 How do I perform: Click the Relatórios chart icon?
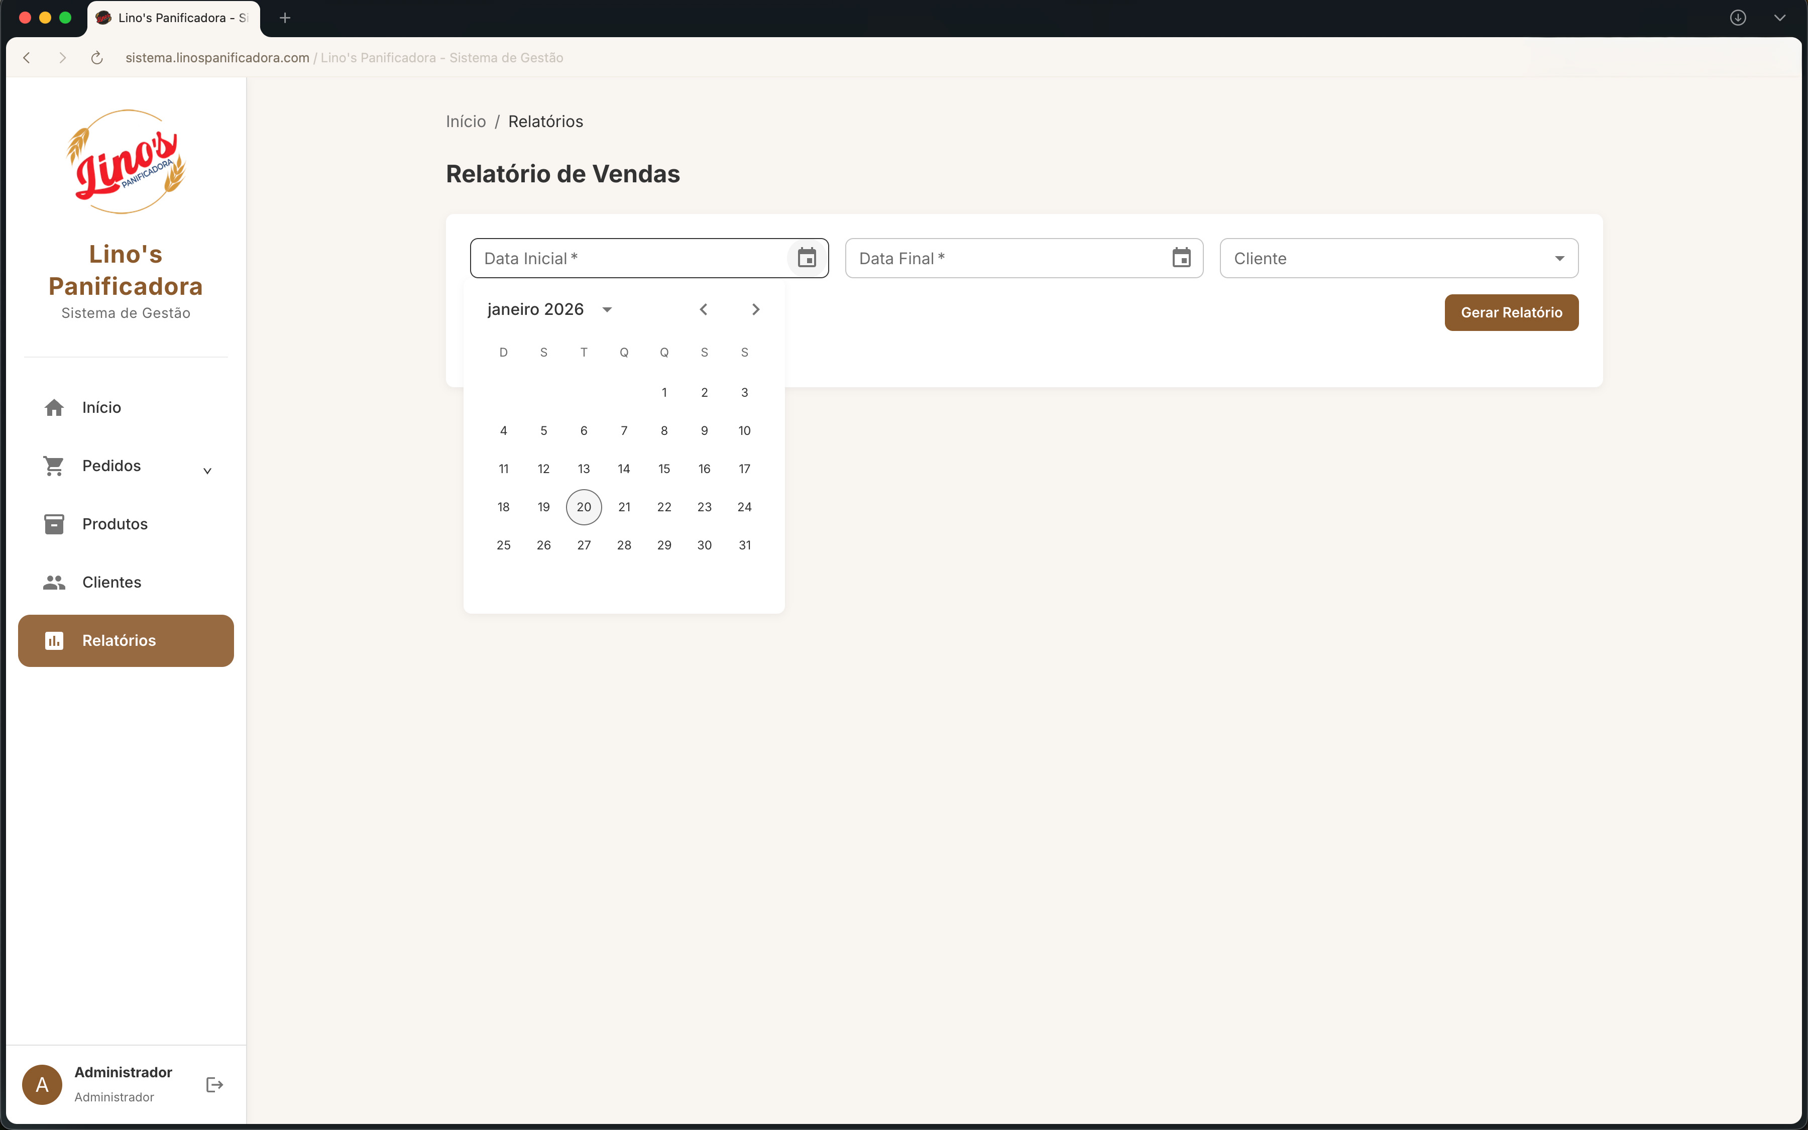[54, 640]
